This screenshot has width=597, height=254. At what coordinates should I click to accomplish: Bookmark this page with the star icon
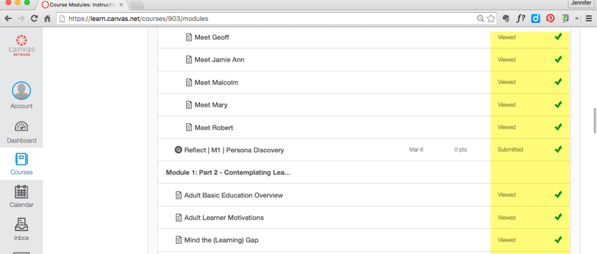pyautogui.click(x=490, y=19)
